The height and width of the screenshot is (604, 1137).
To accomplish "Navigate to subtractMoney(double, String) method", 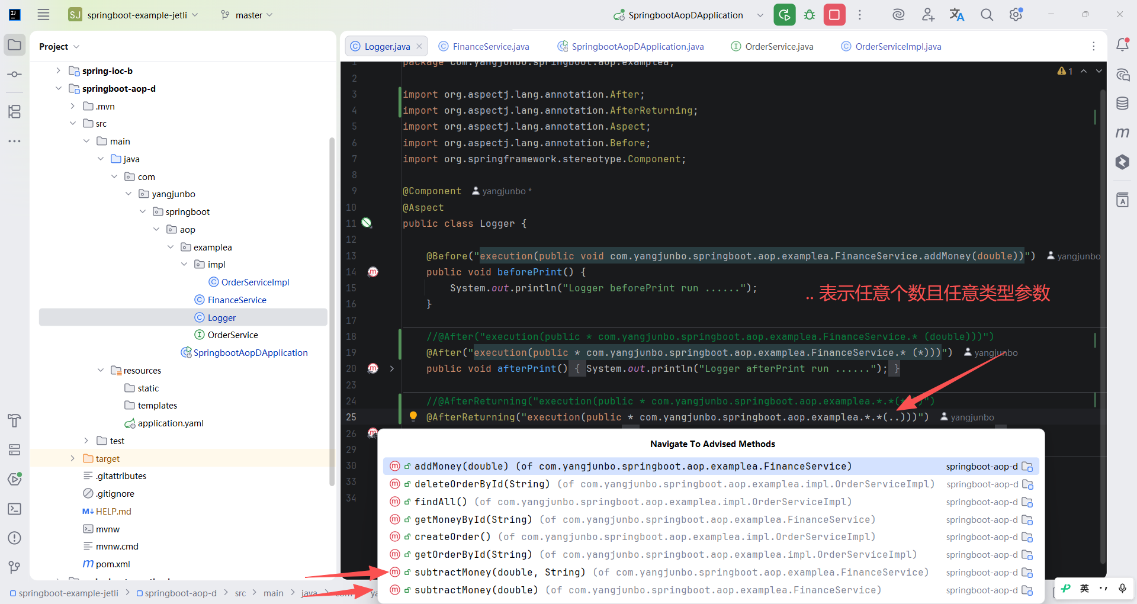I will pyautogui.click(x=711, y=572).
